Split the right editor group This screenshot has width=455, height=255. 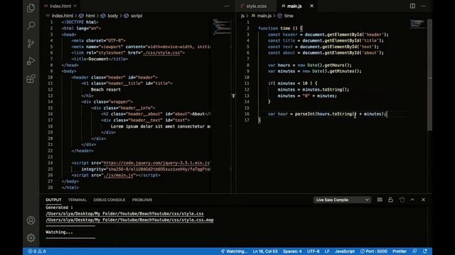[x=412, y=6]
